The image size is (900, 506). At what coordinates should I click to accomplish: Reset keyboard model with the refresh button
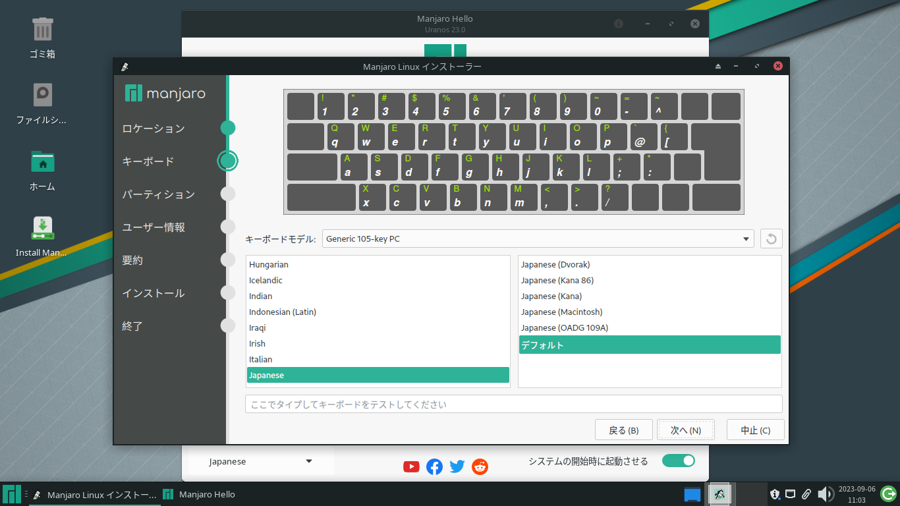(x=772, y=239)
